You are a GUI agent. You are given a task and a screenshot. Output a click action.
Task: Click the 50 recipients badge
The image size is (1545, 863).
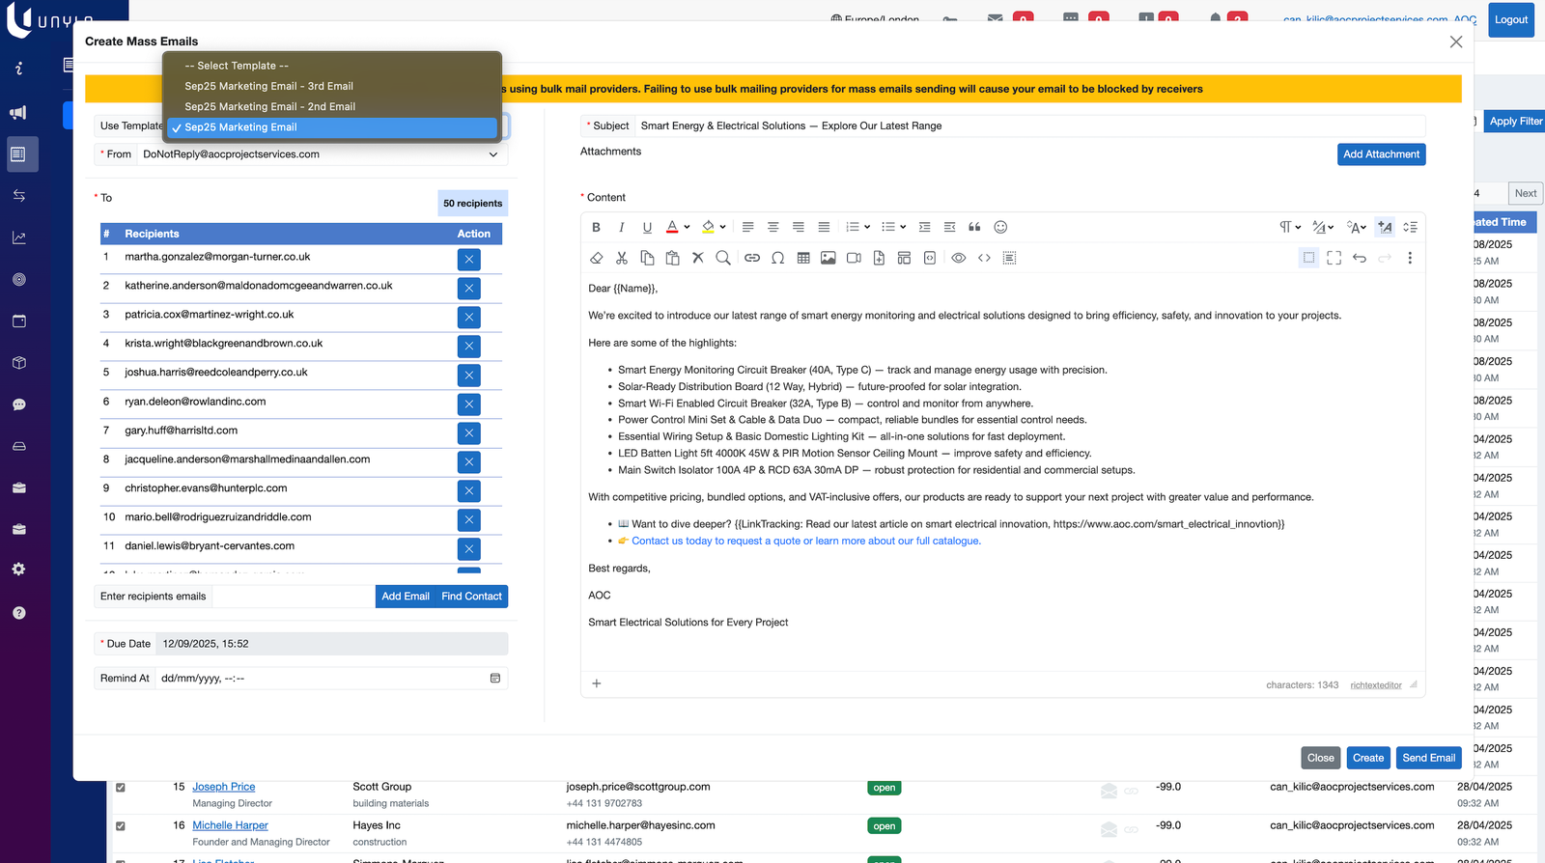pyautogui.click(x=472, y=204)
